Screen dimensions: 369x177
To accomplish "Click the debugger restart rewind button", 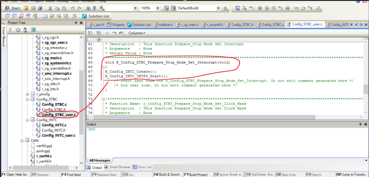I will tap(287, 8).
